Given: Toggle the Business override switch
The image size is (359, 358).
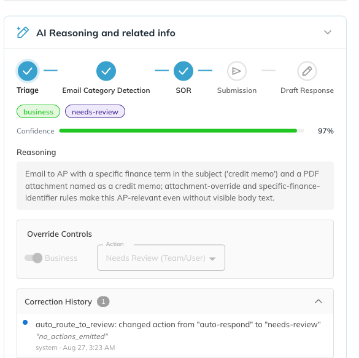Looking at the screenshot, I should pos(33,258).
